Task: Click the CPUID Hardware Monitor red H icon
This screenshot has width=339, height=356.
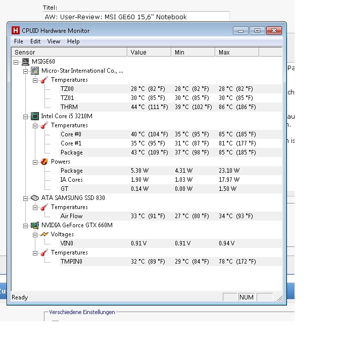Action: coord(16,31)
